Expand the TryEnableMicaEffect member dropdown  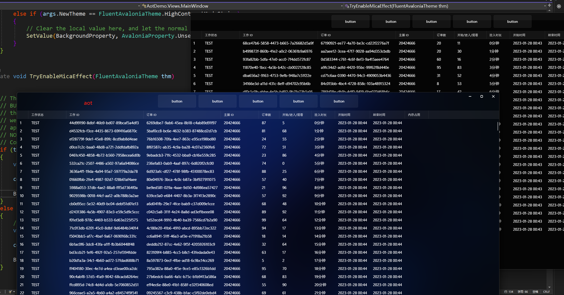point(342,6)
